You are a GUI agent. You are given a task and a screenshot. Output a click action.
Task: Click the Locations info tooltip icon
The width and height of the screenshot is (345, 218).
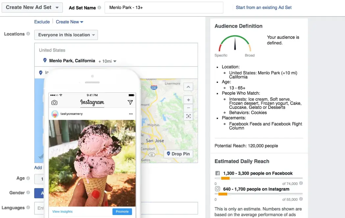click(x=28, y=34)
